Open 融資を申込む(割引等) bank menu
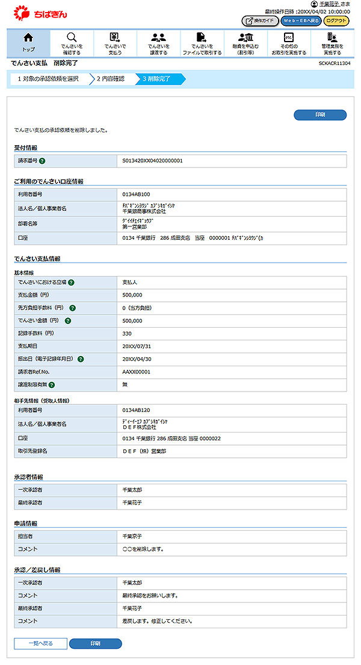Screen dimensions: 361x665 pos(245,42)
